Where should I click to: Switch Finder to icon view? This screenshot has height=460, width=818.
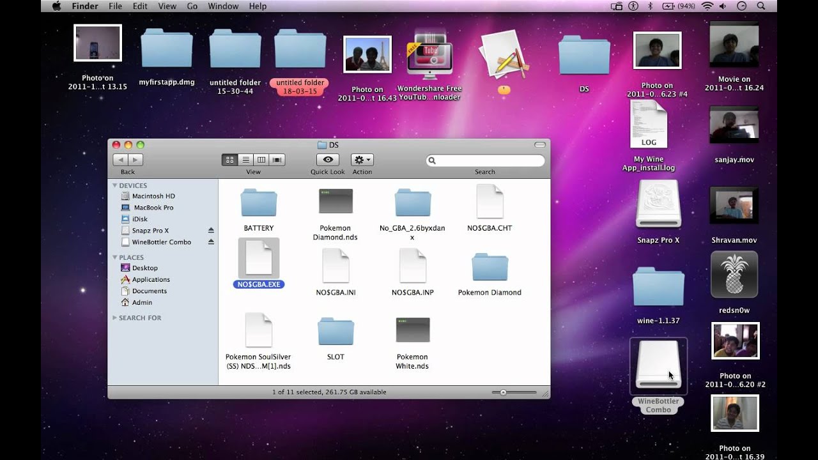[x=229, y=160]
